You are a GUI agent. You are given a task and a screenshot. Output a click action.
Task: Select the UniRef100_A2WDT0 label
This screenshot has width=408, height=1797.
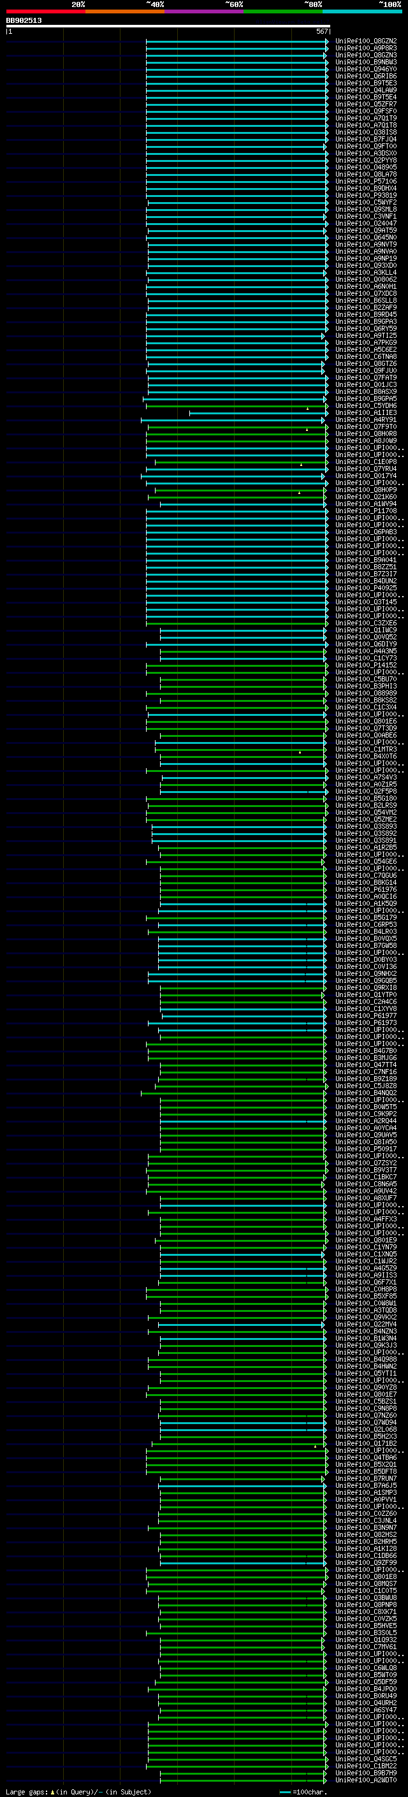[x=366, y=1780]
